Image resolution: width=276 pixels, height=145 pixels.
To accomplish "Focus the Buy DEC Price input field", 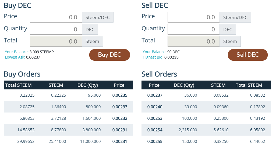I will coord(56,17).
